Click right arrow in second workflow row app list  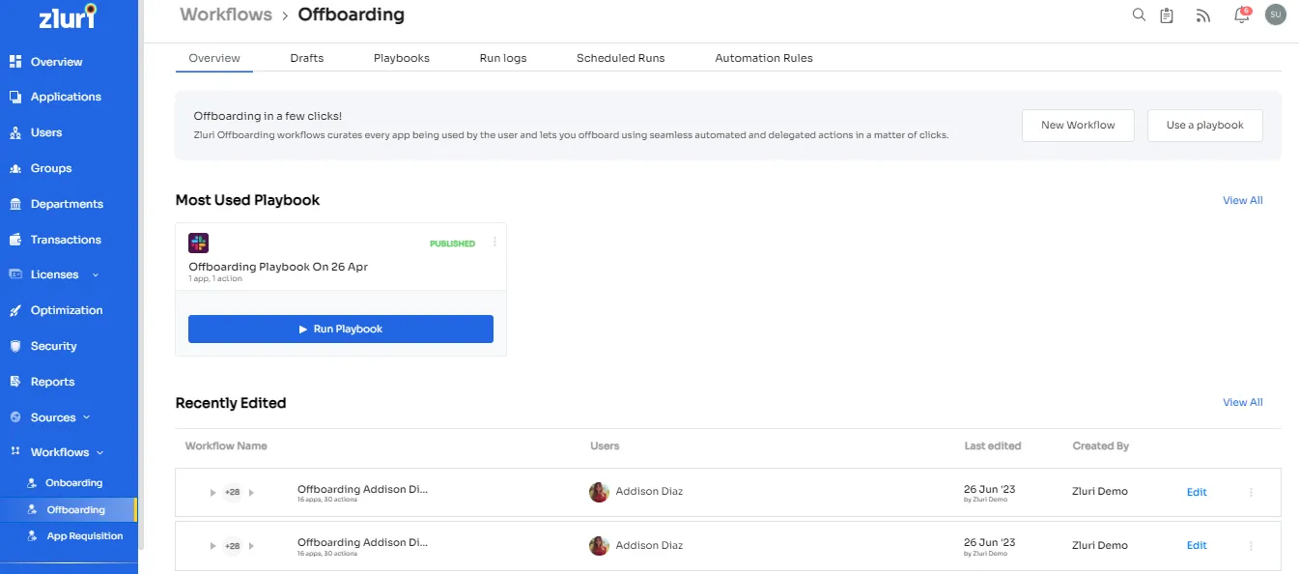[x=251, y=546]
